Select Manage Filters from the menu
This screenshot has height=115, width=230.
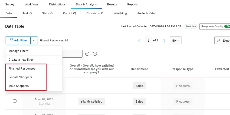pos(18,51)
